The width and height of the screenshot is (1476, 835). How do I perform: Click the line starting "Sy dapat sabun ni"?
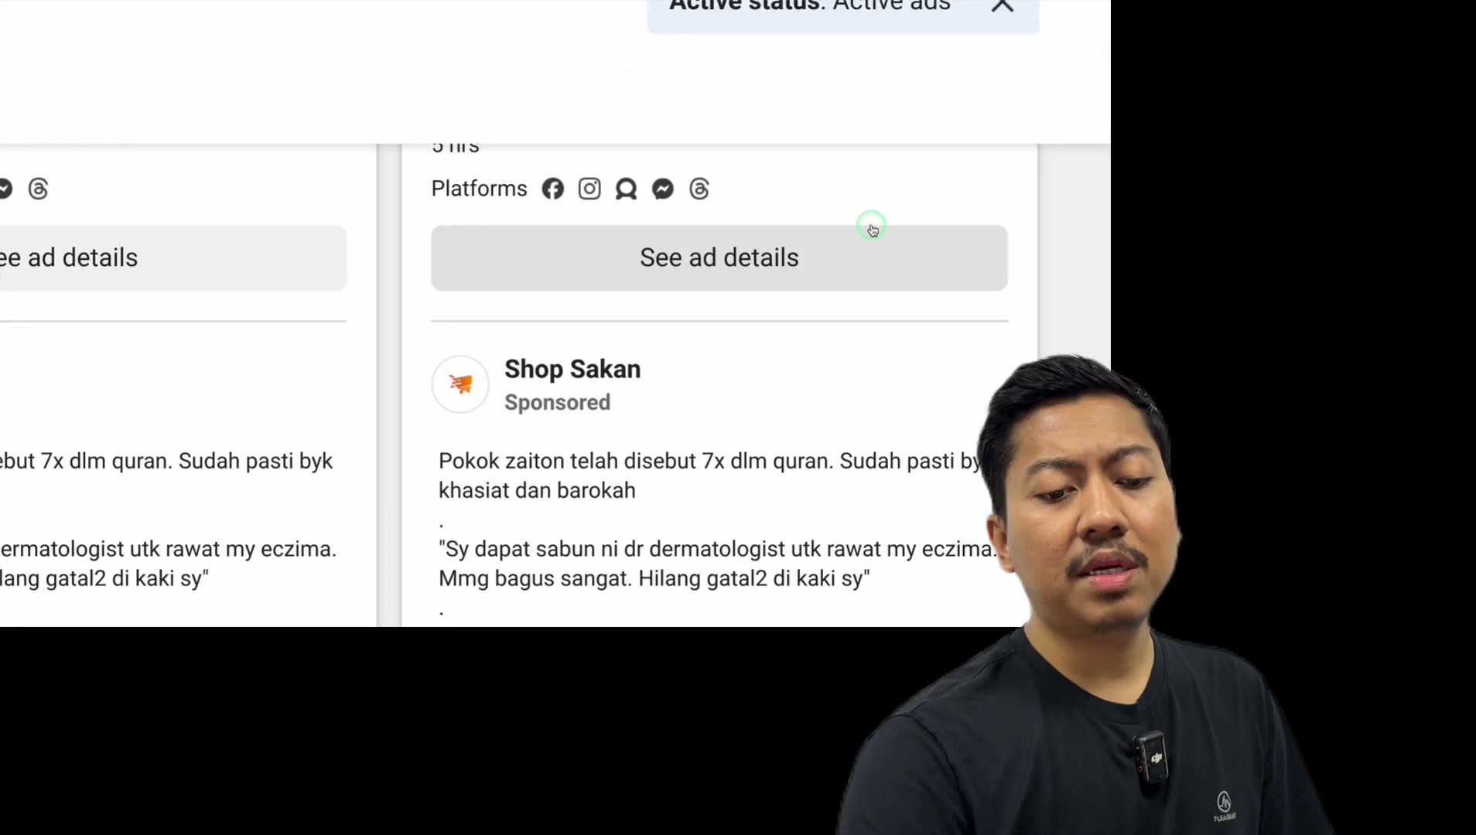pos(717,550)
